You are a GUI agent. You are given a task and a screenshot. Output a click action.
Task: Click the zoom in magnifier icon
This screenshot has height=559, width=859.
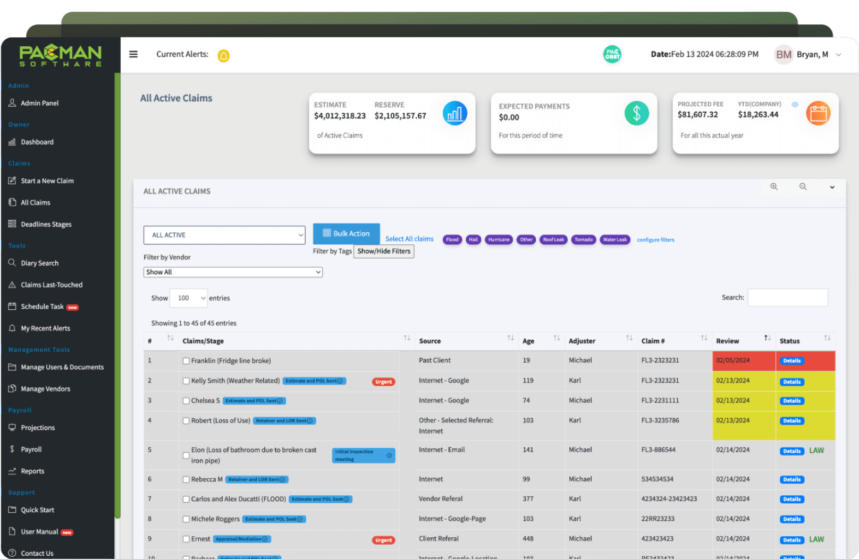[774, 187]
